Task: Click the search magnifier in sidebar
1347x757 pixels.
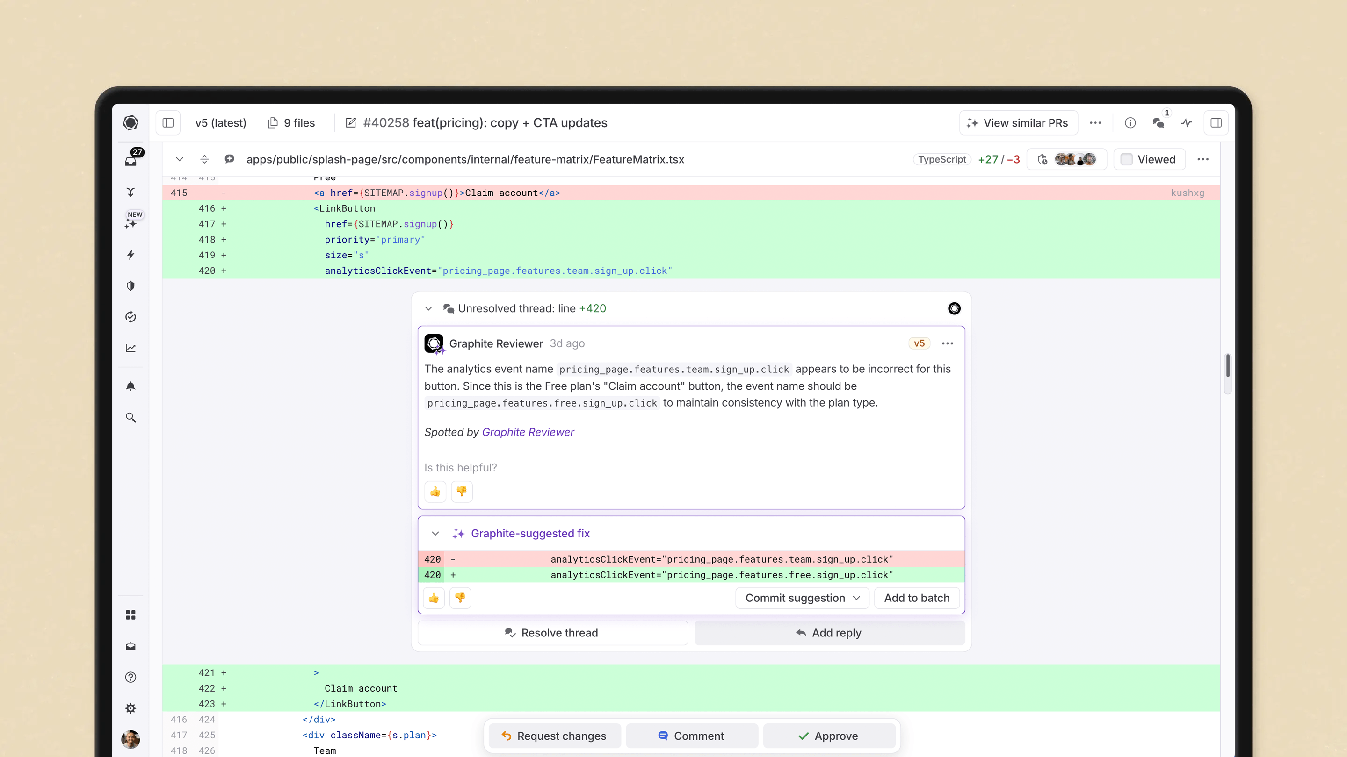Action: [131, 417]
